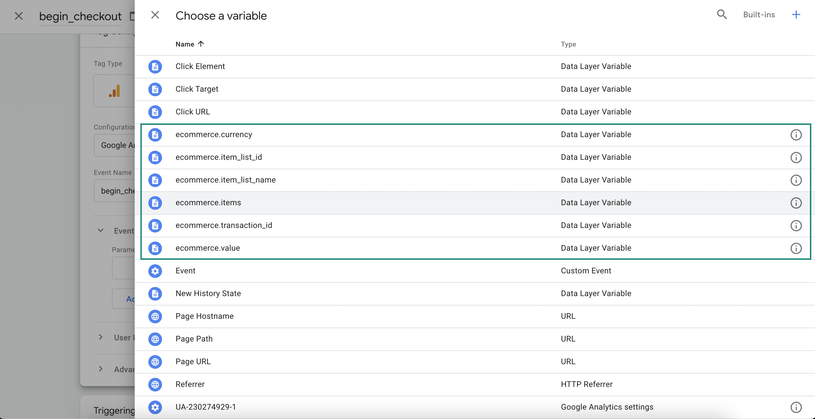Expand the User Properties section chevron

click(x=101, y=337)
